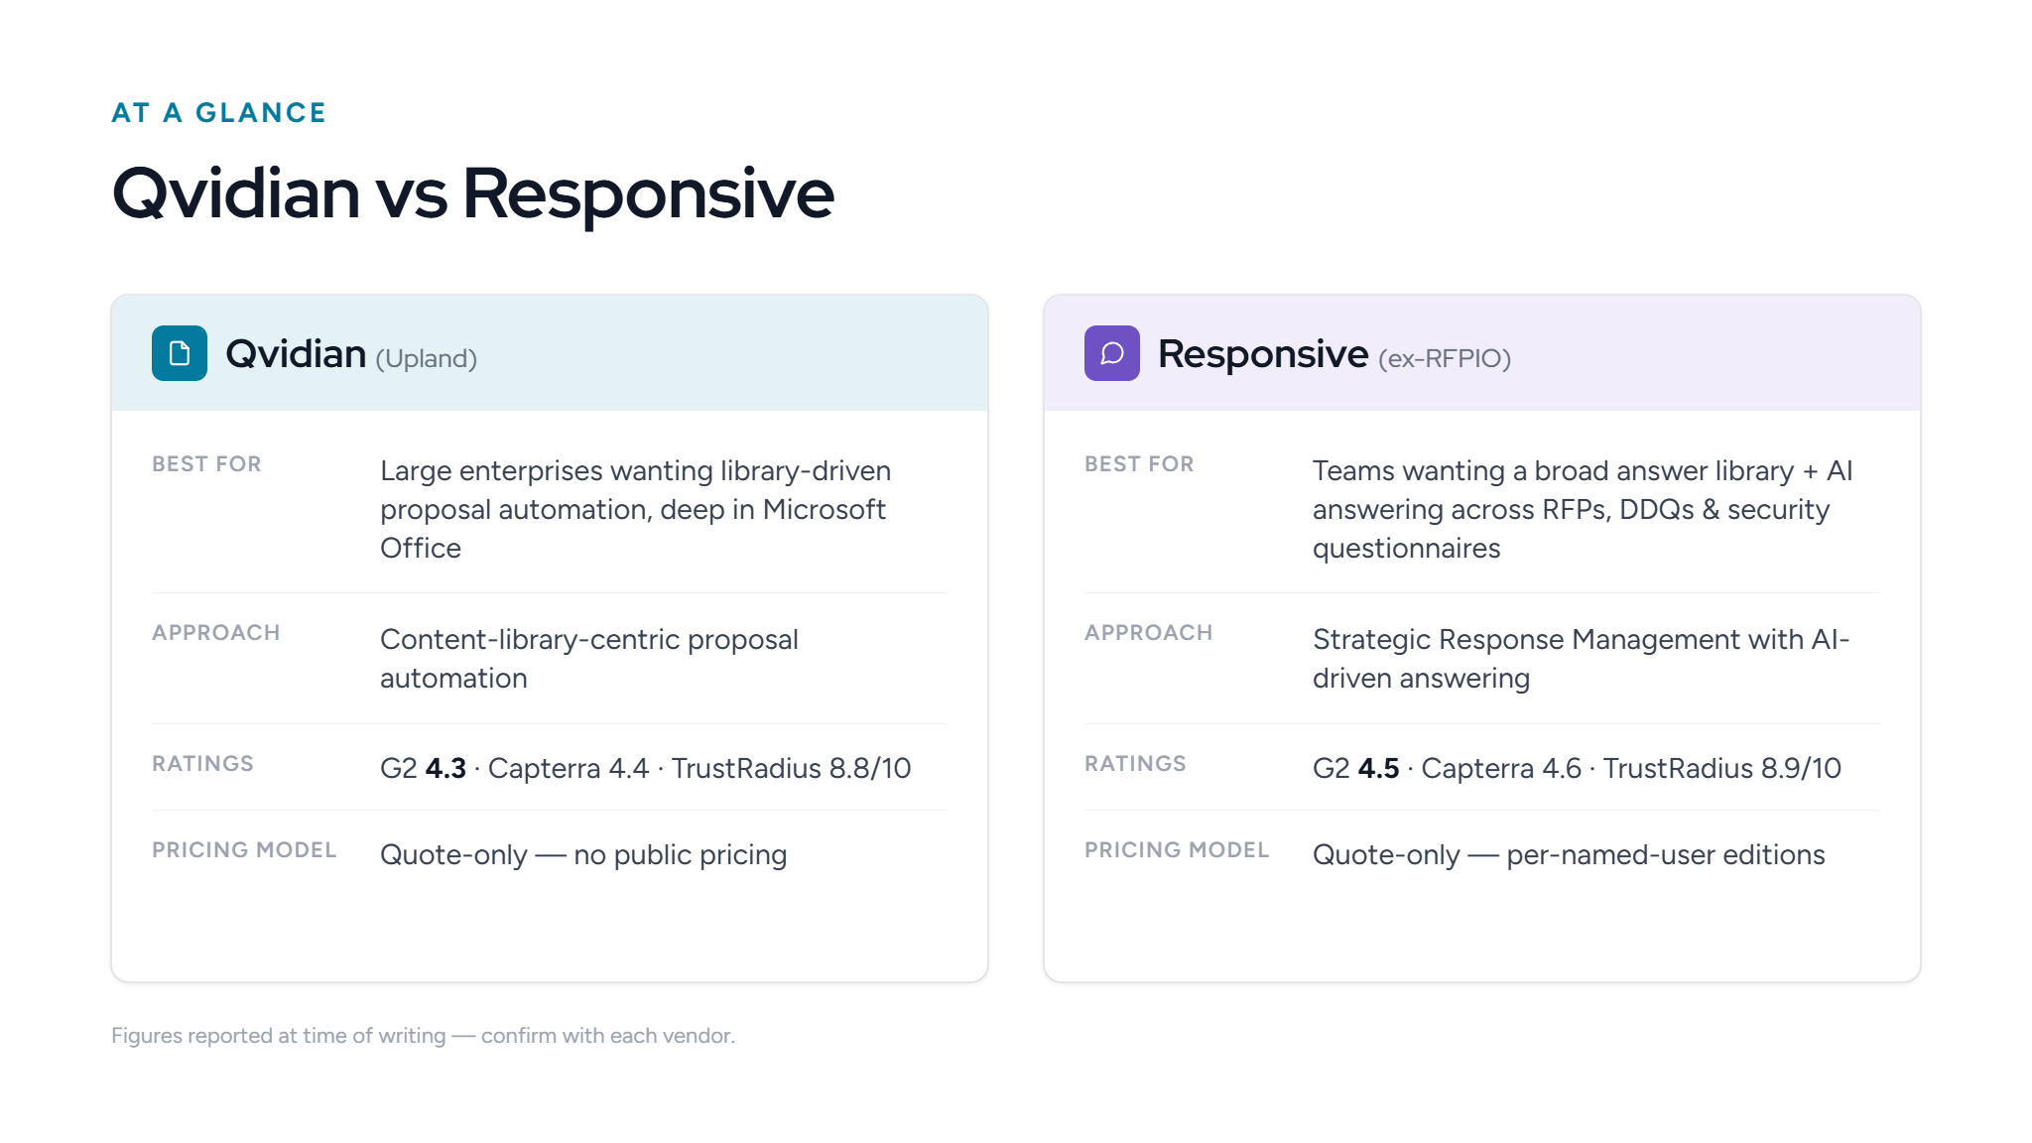Click 'BEST FOR' label in Responsive card
The image size is (2032, 1143).
pos(1139,464)
